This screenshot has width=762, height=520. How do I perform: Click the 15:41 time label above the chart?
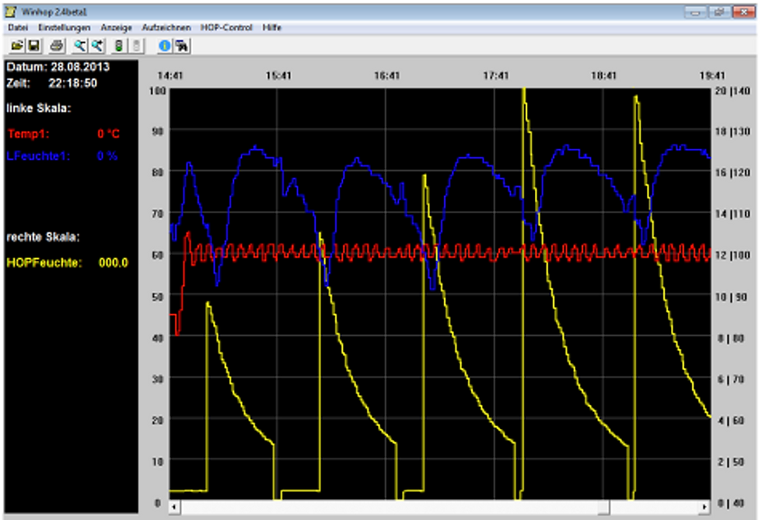click(278, 76)
